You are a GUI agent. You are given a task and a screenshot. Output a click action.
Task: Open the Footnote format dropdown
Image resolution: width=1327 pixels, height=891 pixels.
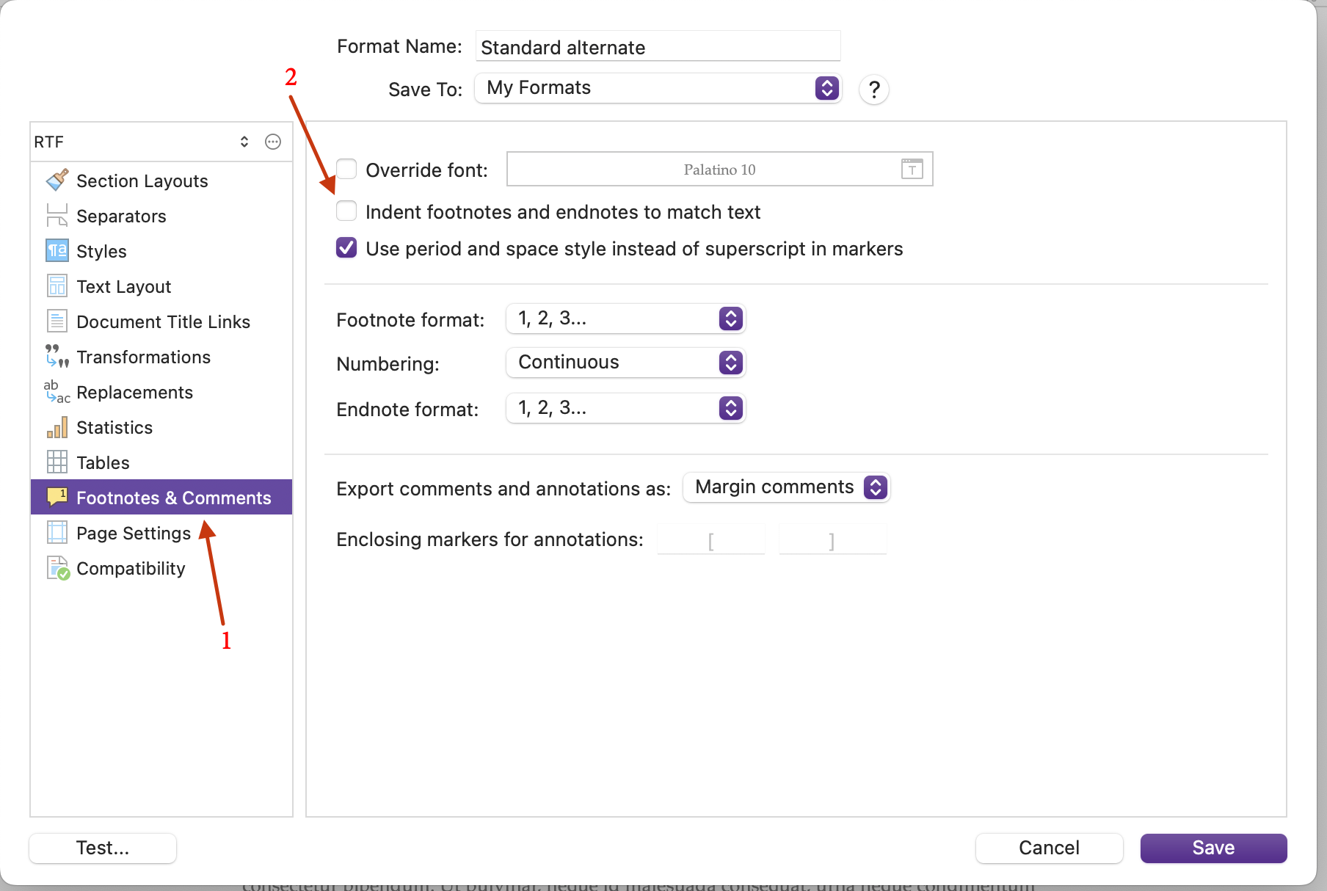coord(626,319)
